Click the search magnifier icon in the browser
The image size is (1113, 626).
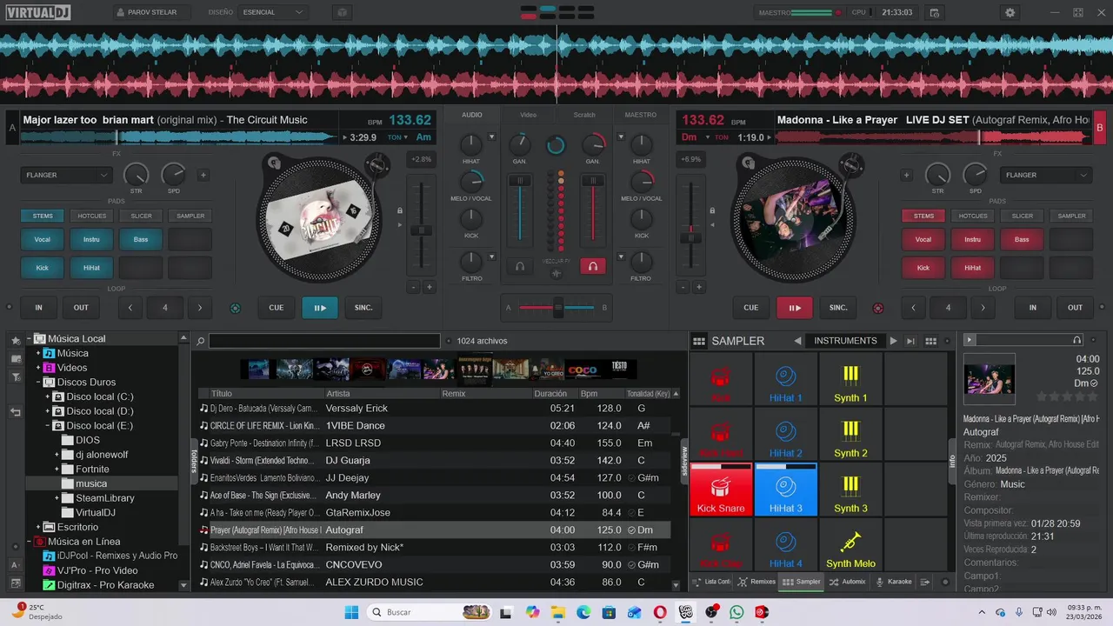201,341
